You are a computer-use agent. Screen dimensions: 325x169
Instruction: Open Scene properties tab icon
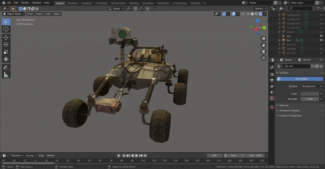pyautogui.click(x=272, y=92)
